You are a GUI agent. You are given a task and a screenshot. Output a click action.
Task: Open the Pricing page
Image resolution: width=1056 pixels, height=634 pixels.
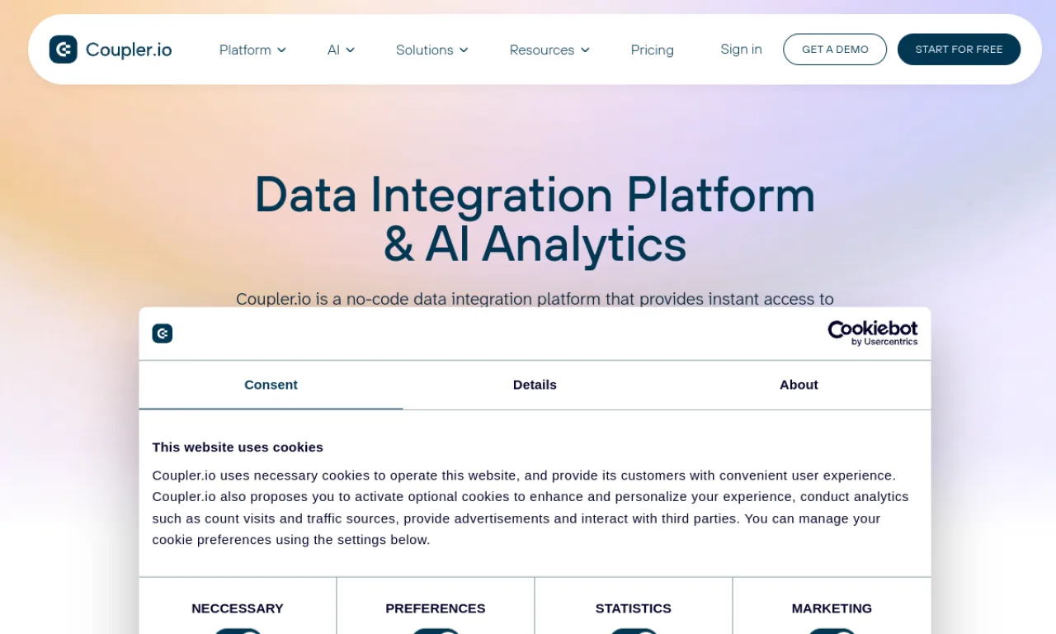coord(653,50)
